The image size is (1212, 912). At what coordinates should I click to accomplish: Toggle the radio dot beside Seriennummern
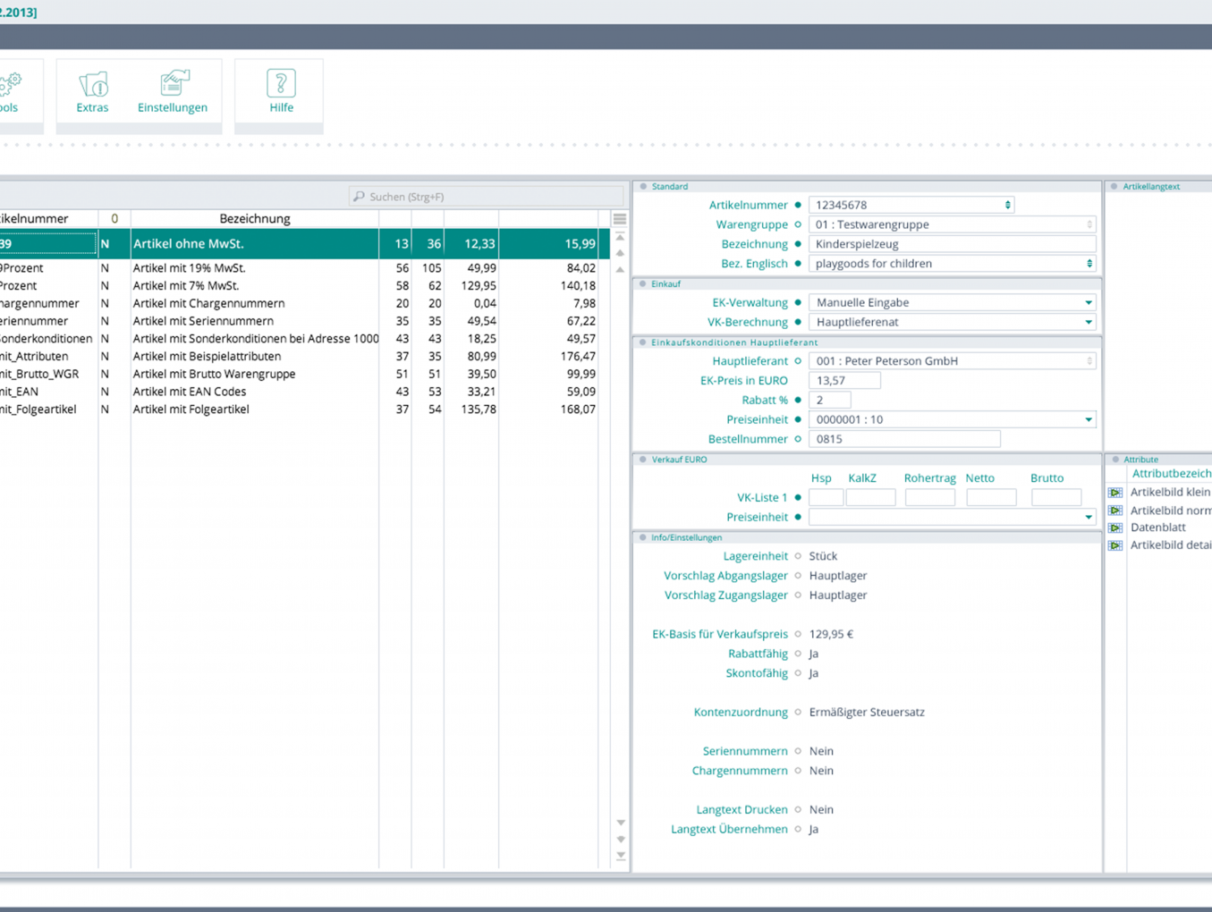[798, 752]
